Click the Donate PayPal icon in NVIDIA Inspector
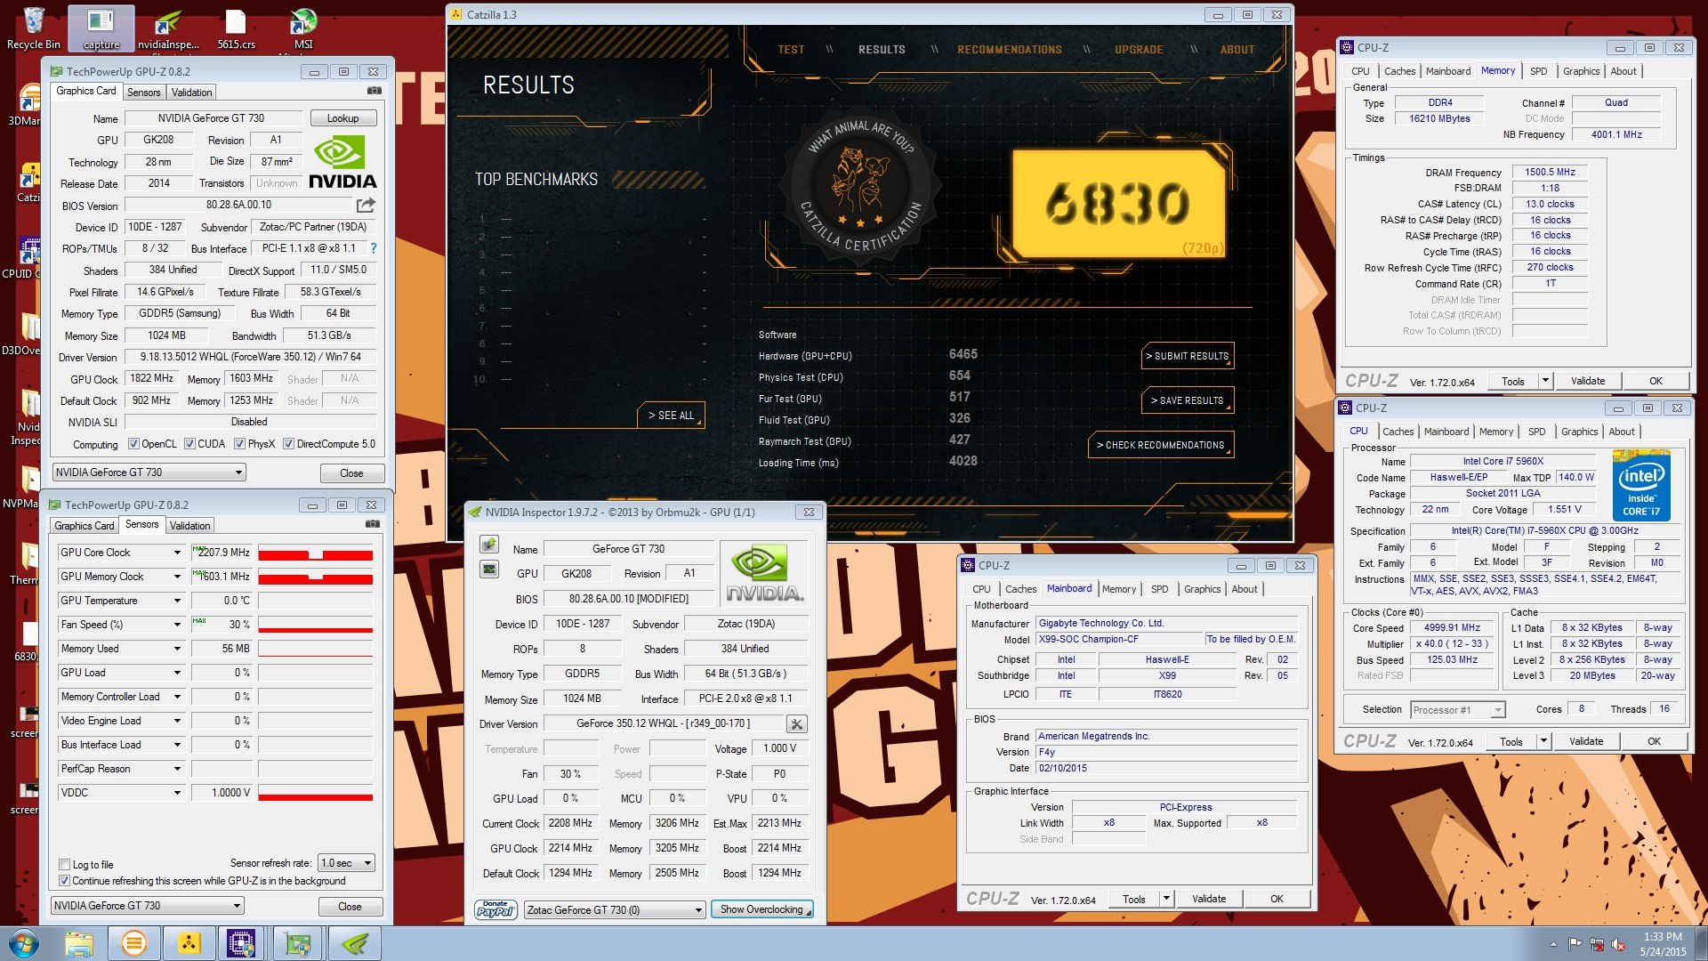 495,909
